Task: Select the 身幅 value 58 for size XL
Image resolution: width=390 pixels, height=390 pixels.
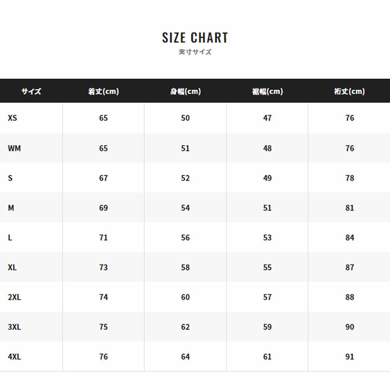Action: pos(185,268)
